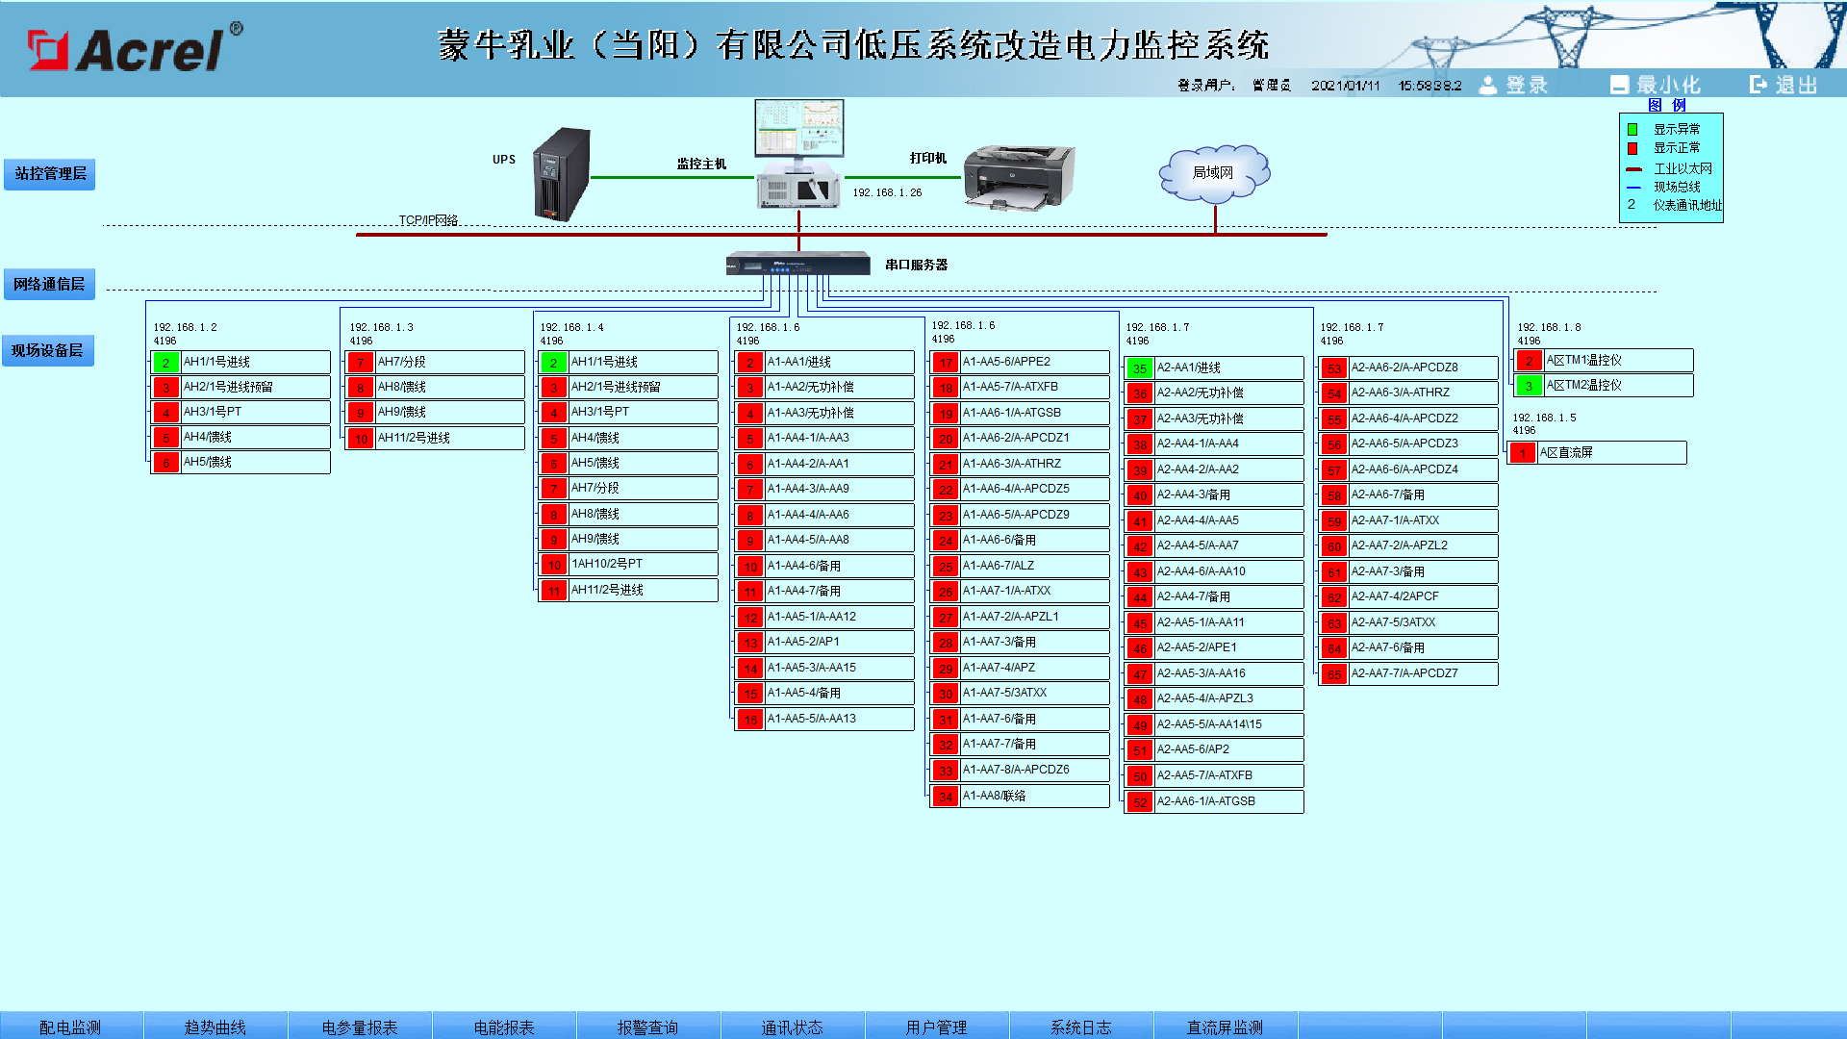Image resolution: width=1847 pixels, height=1039 pixels.
Task: Click the monitoring host computer icon
Action: tap(798, 154)
